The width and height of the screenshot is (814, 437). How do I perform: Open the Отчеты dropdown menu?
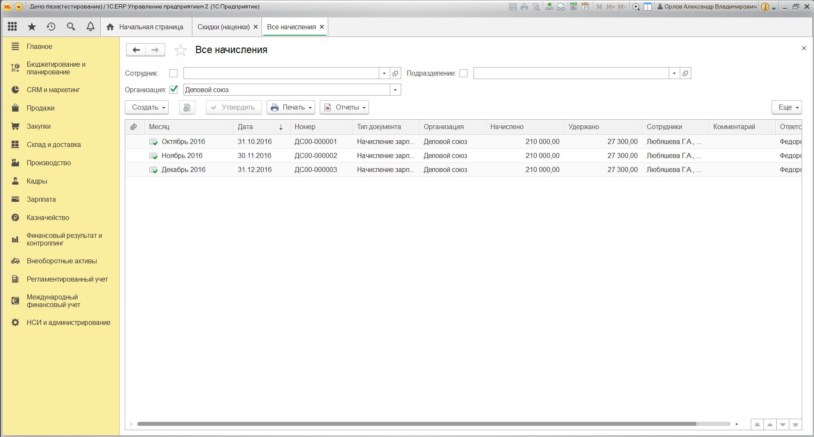click(x=344, y=107)
